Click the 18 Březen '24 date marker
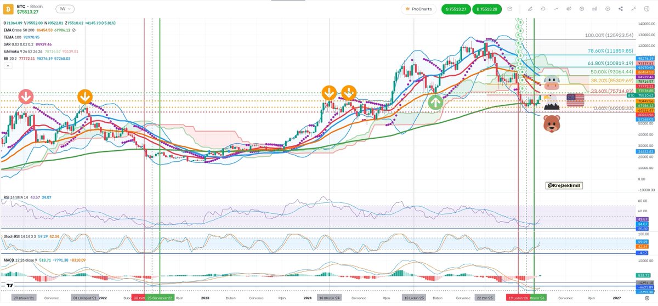This screenshot has width=658, height=306. pos(330,297)
